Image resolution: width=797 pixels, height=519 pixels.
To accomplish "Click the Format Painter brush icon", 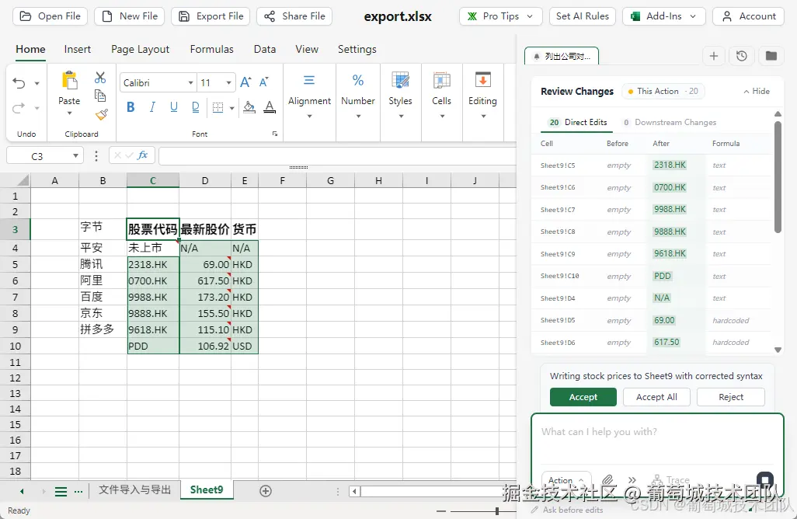I will click(101, 114).
